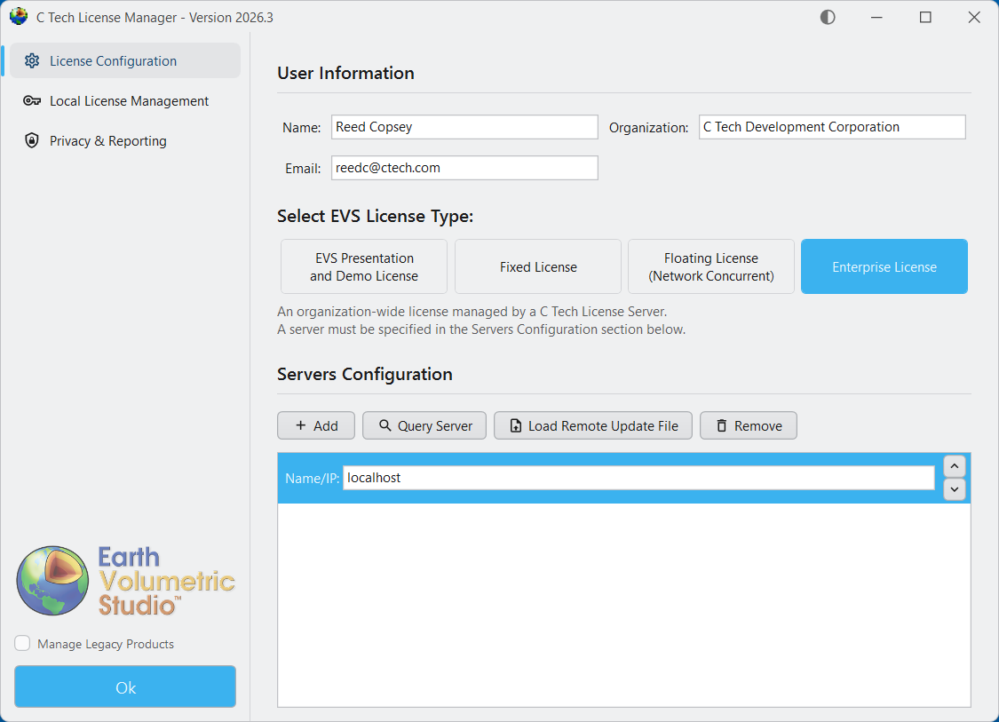The width and height of the screenshot is (999, 722).
Task: Click the down arrow beside the server list
Action: tap(954, 488)
